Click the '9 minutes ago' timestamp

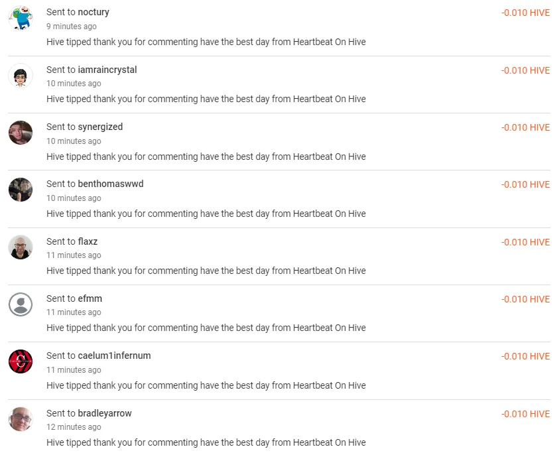(x=72, y=27)
